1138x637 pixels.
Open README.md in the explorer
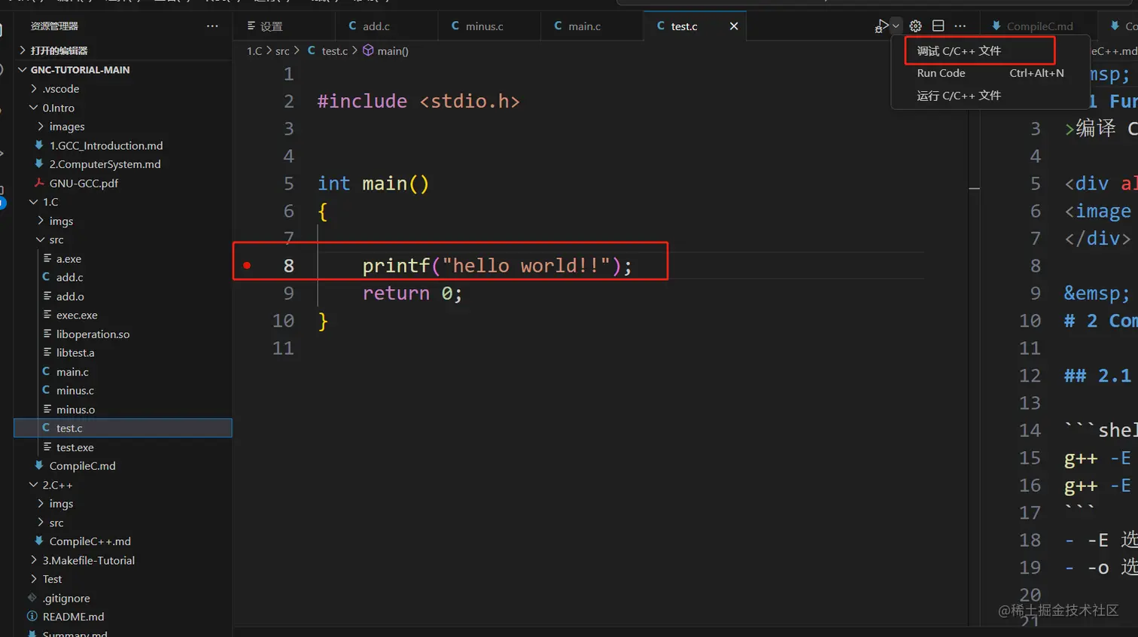[123, 617]
